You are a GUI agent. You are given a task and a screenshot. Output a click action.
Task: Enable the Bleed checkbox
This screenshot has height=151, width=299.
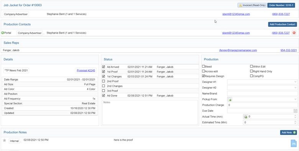pyautogui.click(x=204, y=67)
